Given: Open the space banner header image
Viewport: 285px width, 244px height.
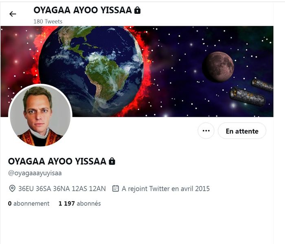Looking at the screenshot, I should click(137, 72).
